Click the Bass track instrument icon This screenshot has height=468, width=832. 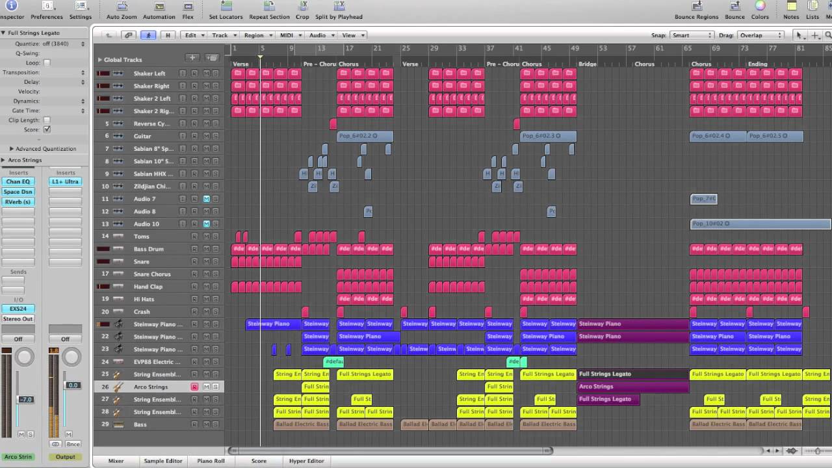(x=118, y=424)
